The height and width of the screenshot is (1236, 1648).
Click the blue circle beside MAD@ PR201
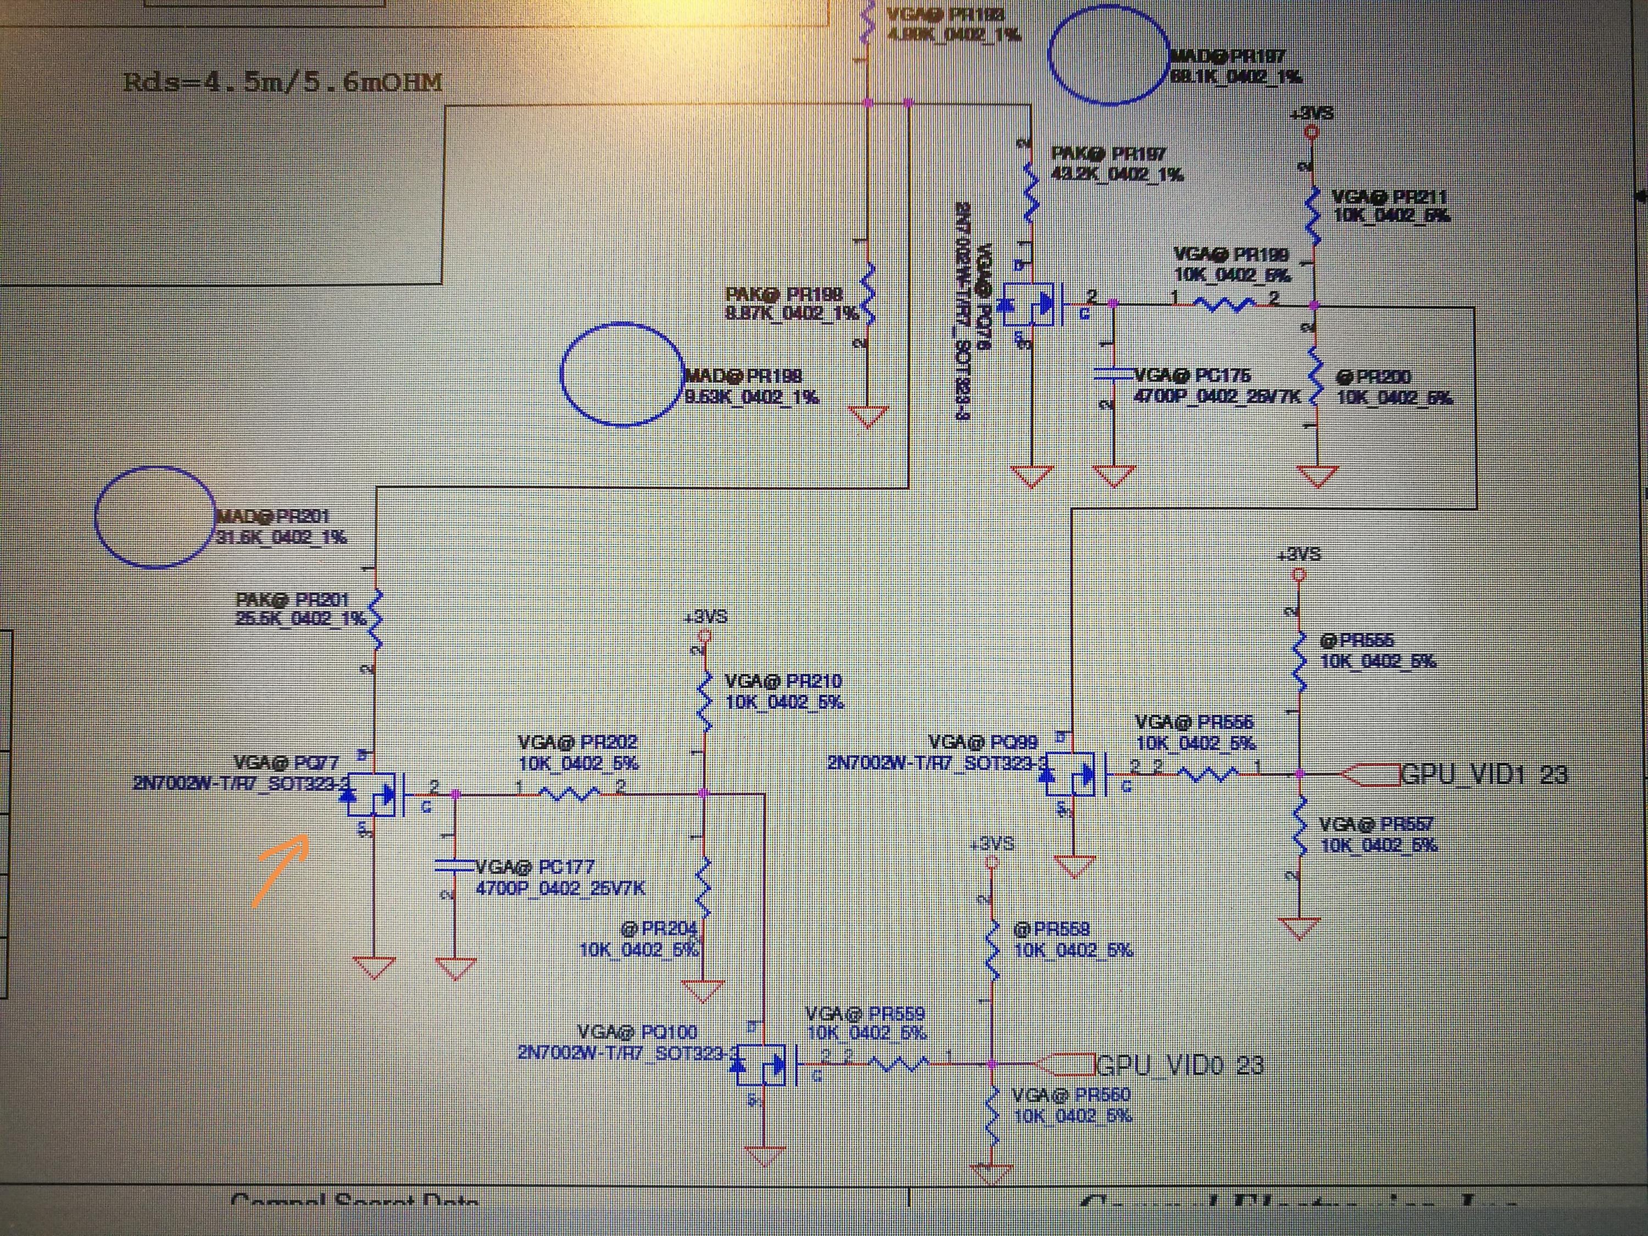(x=155, y=517)
